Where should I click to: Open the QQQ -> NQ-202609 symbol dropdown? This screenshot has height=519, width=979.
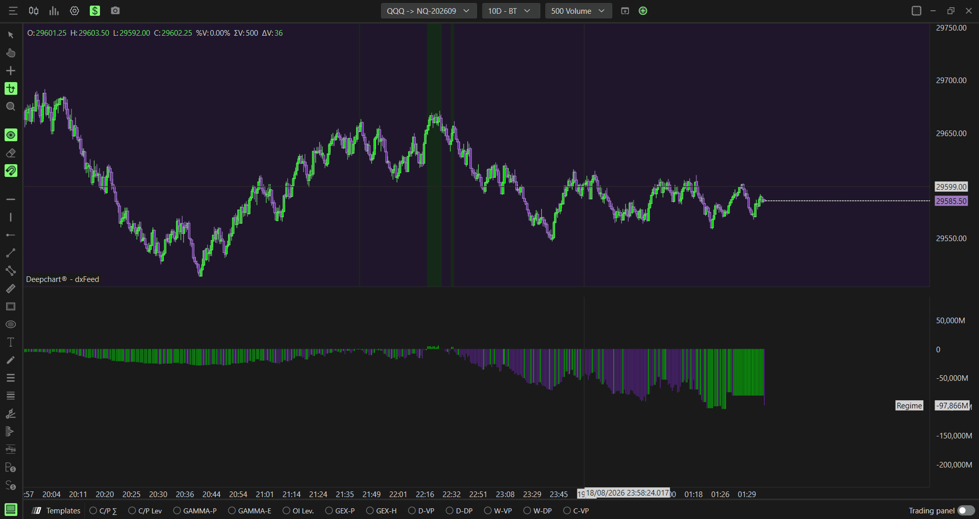click(429, 11)
